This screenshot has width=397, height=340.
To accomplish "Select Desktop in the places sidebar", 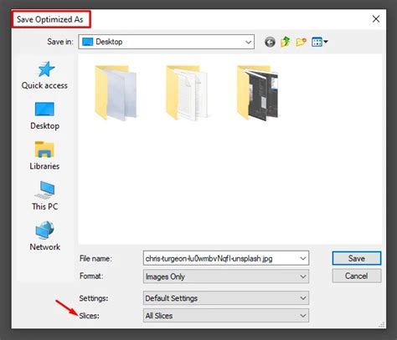I will tap(44, 116).
